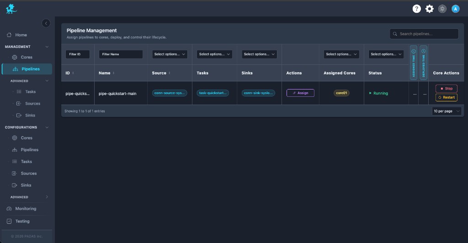Open the Assigned Cores filter dropdown
468x243 pixels.
click(x=341, y=54)
